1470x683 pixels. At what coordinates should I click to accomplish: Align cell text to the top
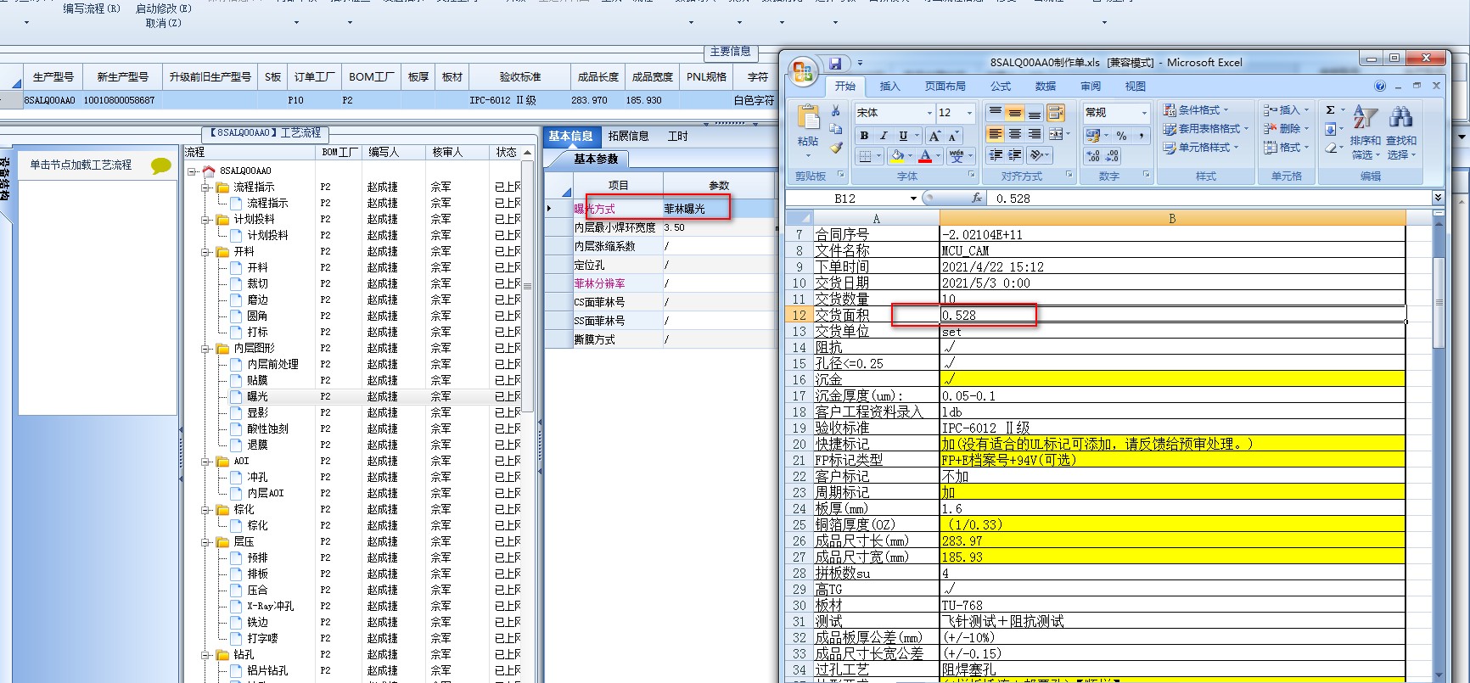pyautogui.click(x=995, y=112)
